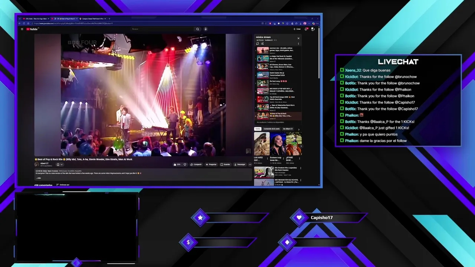
Task: Switch to Best of Pop & Rock tab
Action: [64, 19]
